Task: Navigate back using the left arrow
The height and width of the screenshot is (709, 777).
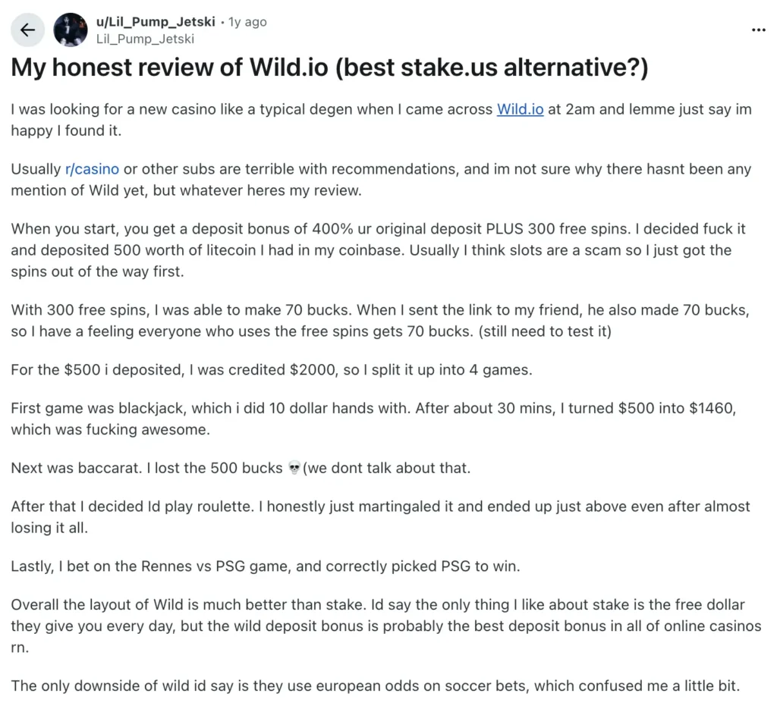Action: pos(27,30)
